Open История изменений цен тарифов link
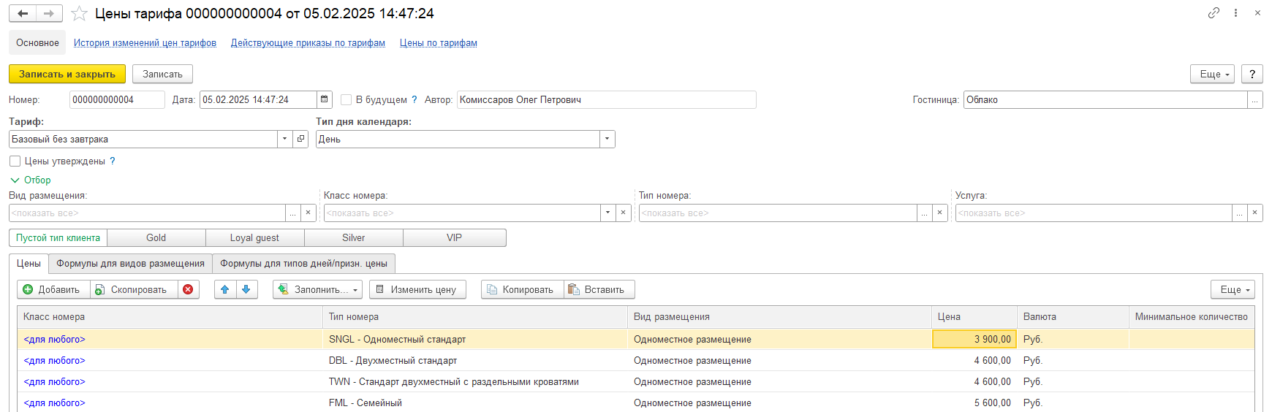Viewport: 1272px width, 412px height. (145, 43)
